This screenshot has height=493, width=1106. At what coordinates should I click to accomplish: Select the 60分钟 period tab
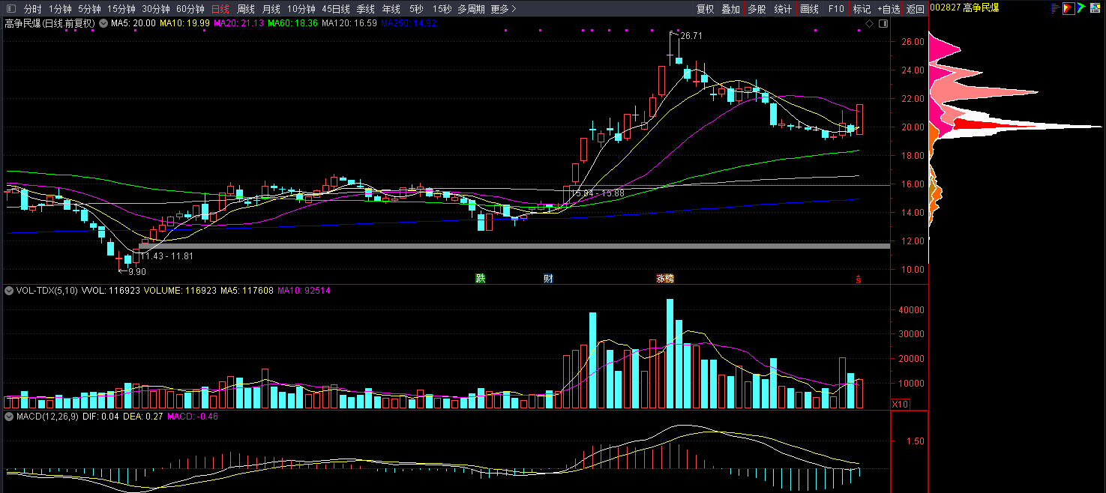click(190, 9)
